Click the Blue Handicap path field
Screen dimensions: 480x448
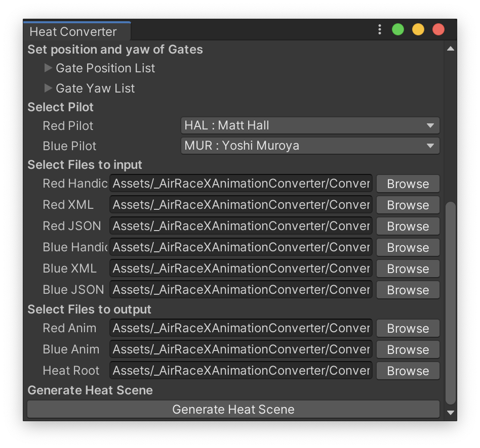coord(241,247)
